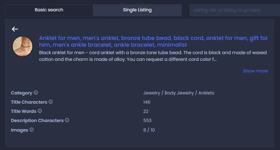Focus the Listing URL input field
The image size is (280, 150).
(235, 10)
